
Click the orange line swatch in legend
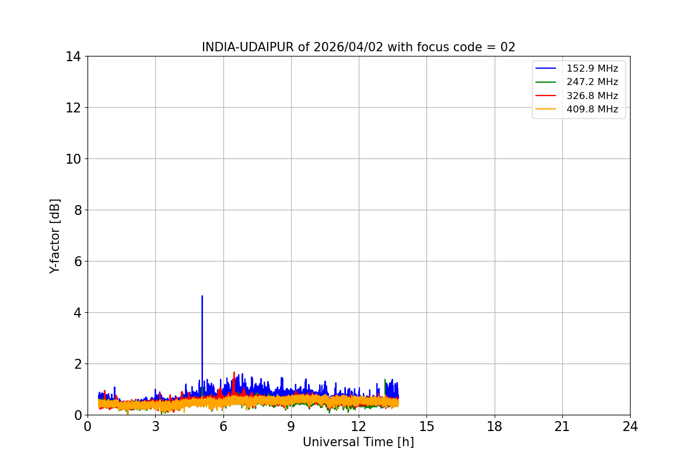(x=547, y=109)
